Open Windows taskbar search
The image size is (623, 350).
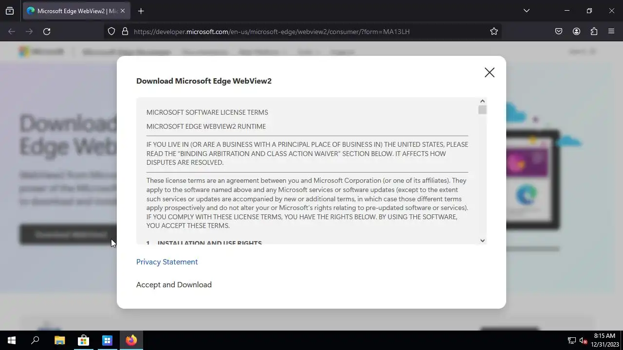35,340
